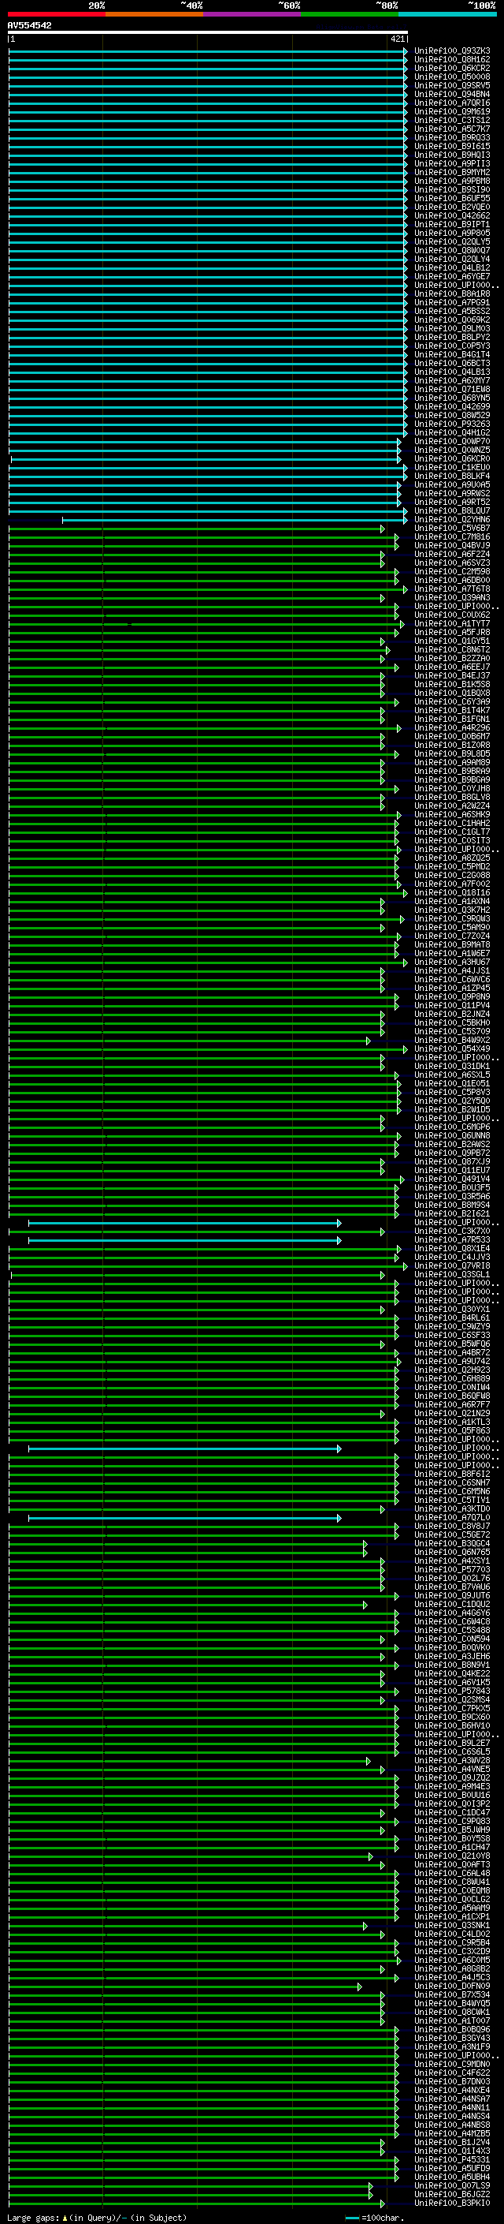504x2224 pixels.
Task: Select the query name AV554542
Action: 29,25
